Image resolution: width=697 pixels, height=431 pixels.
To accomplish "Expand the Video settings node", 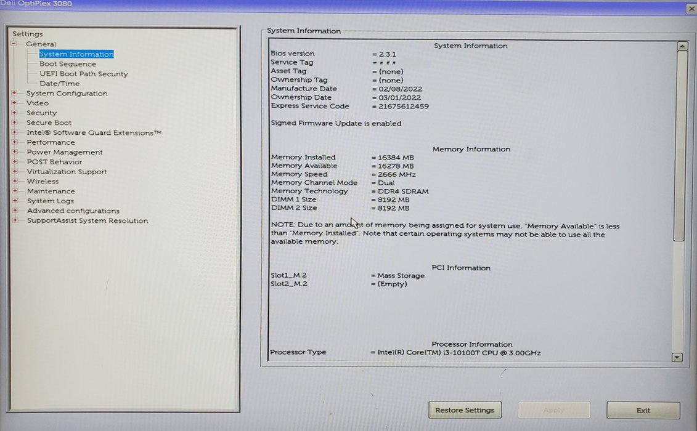I will pos(14,103).
